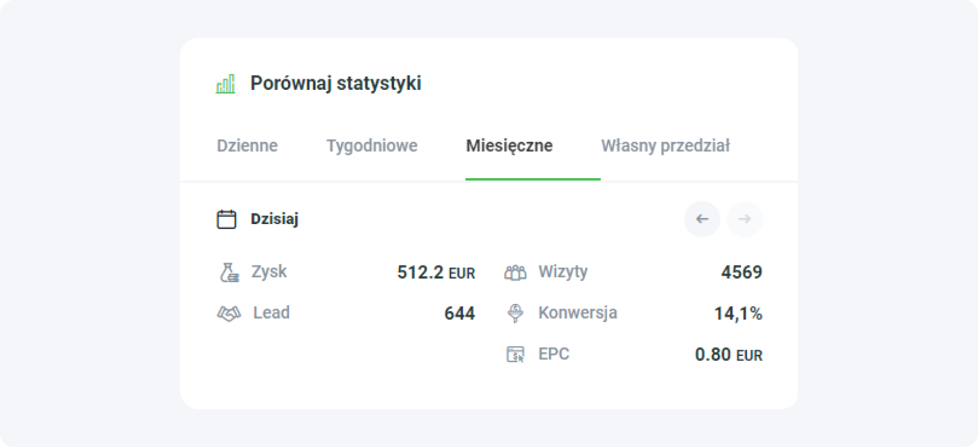Image resolution: width=978 pixels, height=447 pixels.
Task: Select the calendar icon next to Dzisiaj
Action: point(226,219)
